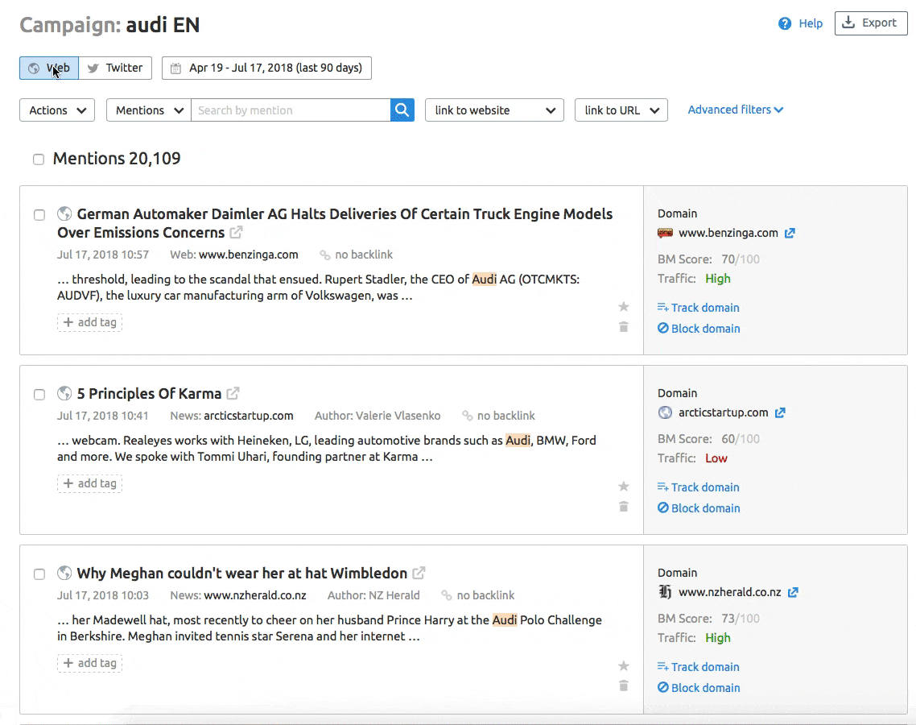Open arcticstartup.com domain external link icon
Screen dimensions: 916x725
(780, 412)
